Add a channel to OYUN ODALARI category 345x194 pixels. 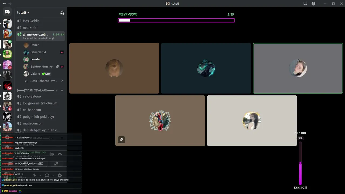click(x=62, y=90)
